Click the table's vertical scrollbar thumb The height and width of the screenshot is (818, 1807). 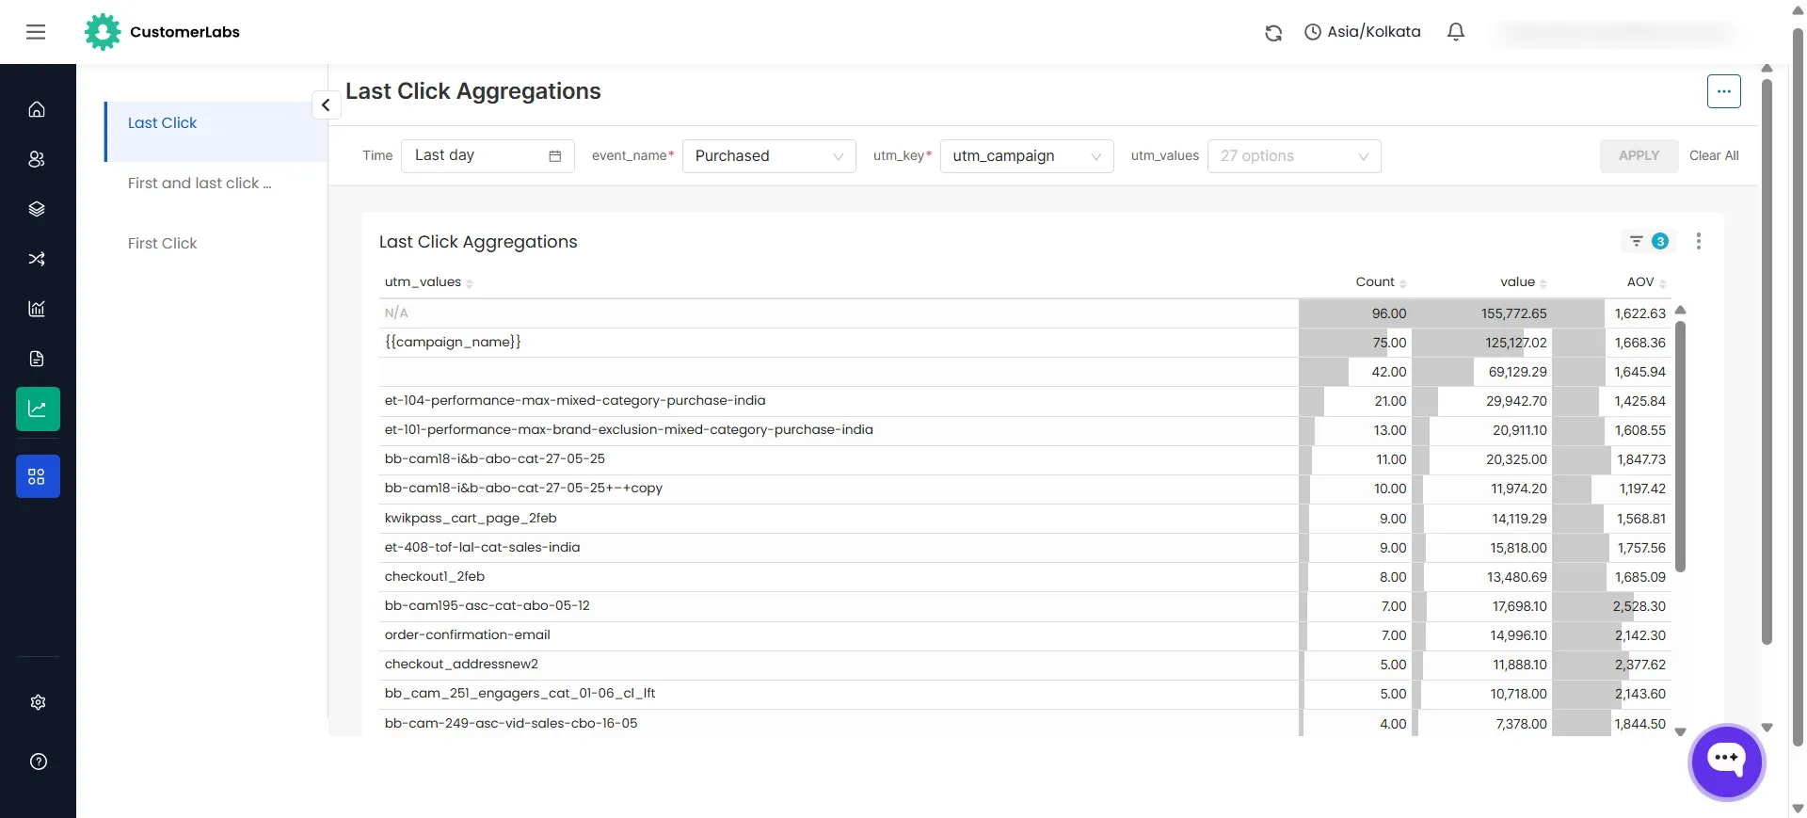tap(1681, 447)
